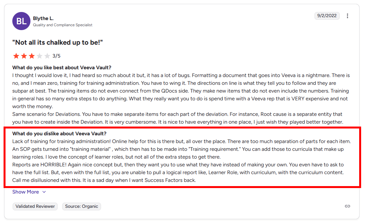This screenshot has height=223, width=365.
Task: Click the 9/2/2022 date badge
Action: coord(327,16)
